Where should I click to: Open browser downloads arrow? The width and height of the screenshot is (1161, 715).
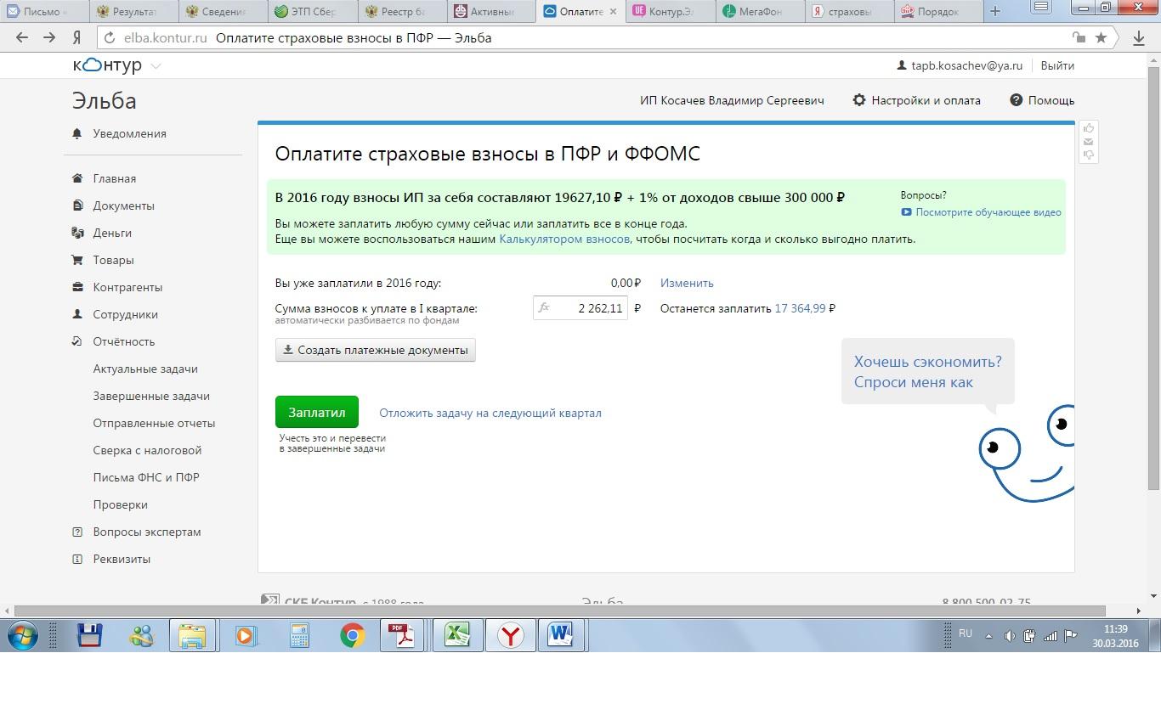[1140, 37]
